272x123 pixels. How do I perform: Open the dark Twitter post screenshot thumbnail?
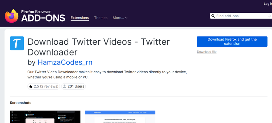pos(45,117)
